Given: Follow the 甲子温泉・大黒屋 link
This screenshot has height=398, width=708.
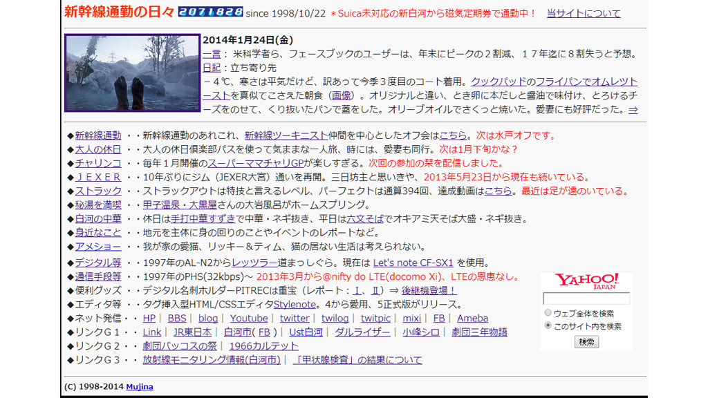Looking at the screenshot, I should pyautogui.click(x=180, y=205).
